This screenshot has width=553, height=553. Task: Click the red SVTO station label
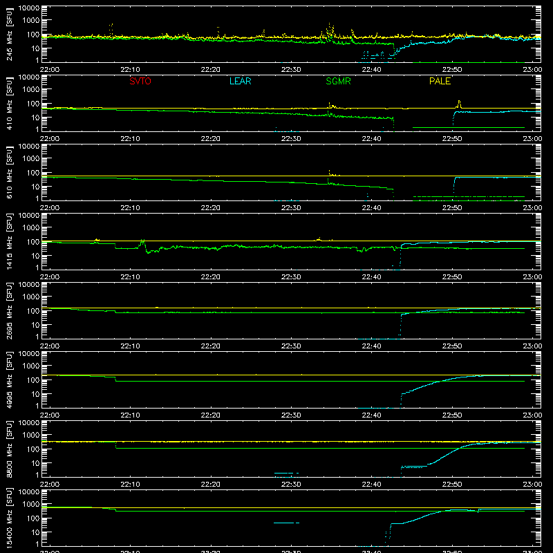[140, 81]
